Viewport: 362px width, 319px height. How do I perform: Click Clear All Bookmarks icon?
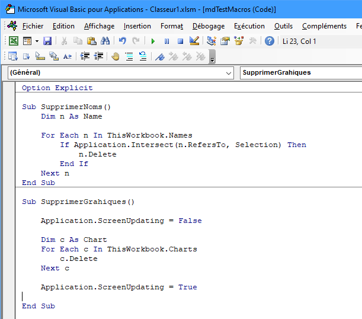tap(201, 56)
